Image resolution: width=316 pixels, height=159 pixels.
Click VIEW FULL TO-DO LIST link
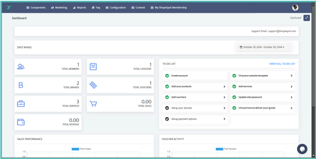[282, 64]
